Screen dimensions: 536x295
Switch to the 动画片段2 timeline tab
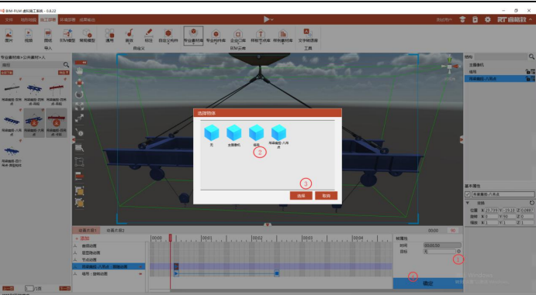(x=116, y=231)
